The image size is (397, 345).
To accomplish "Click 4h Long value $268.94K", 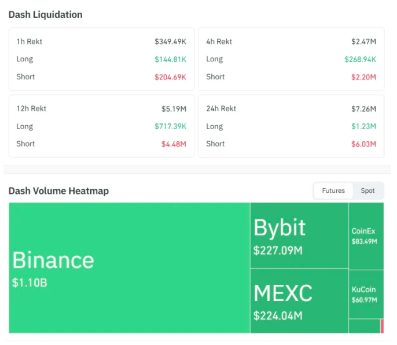I will pos(361,59).
